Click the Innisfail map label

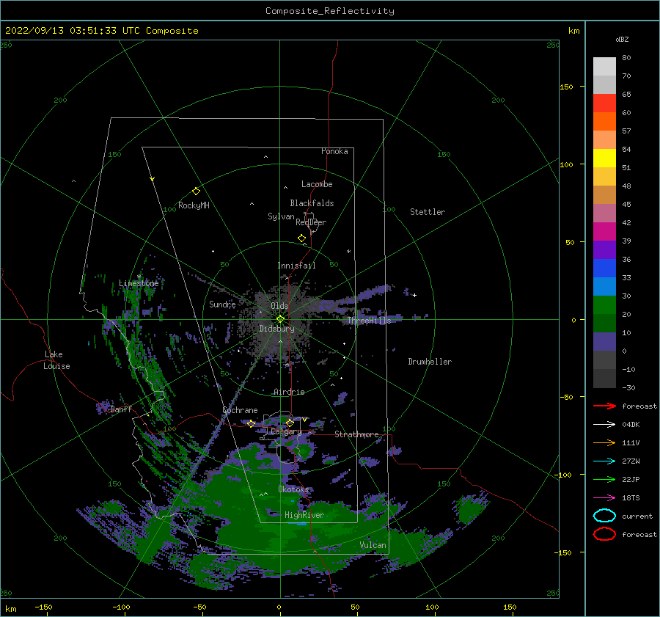[x=296, y=266]
